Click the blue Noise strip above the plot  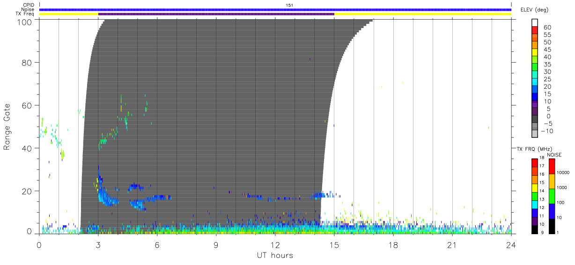(x=275, y=9)
